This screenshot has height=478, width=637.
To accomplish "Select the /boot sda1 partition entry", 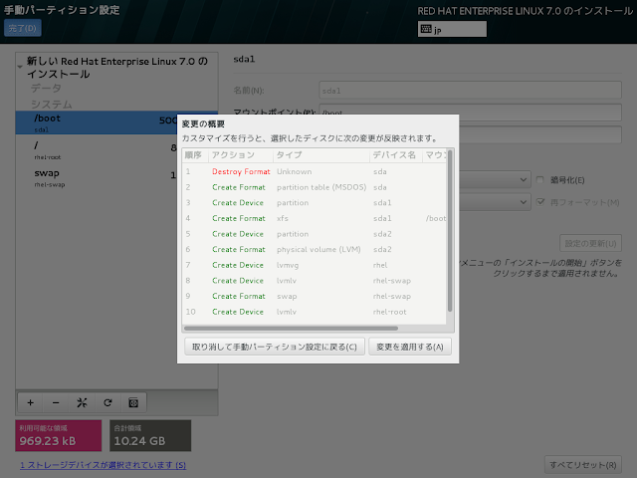I will [97, 122].
